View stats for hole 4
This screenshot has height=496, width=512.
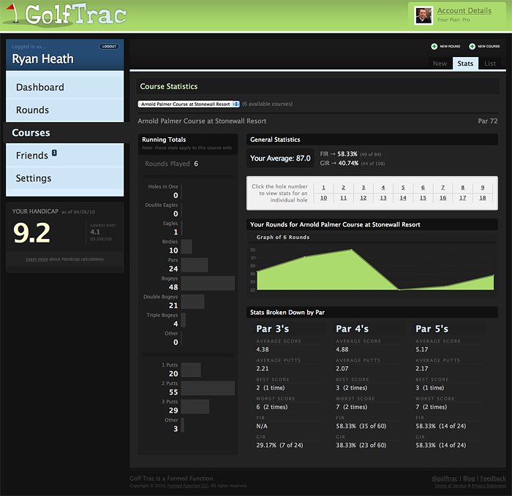(383, 188)
